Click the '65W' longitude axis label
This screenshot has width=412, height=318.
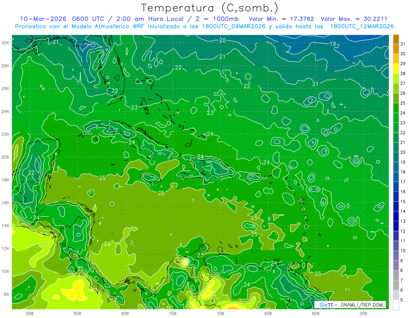(x=268, y=314)
